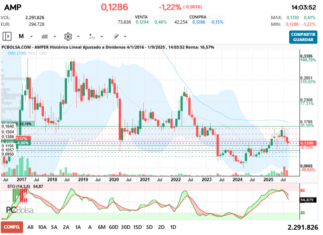The height and width of the screenshot is (235, 323).
Task: Click the 0,0950 price level label
Action: click(8, 154)
